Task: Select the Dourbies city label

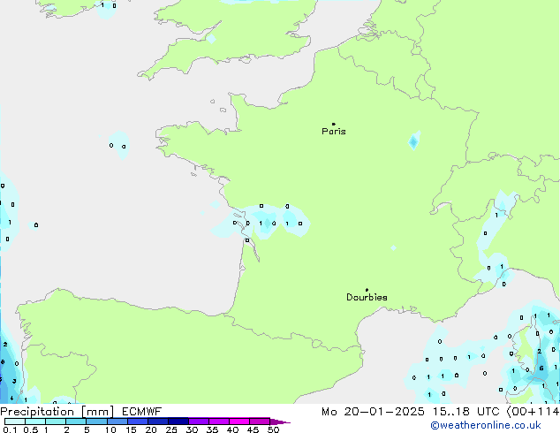Action: (x=367, y=297)
